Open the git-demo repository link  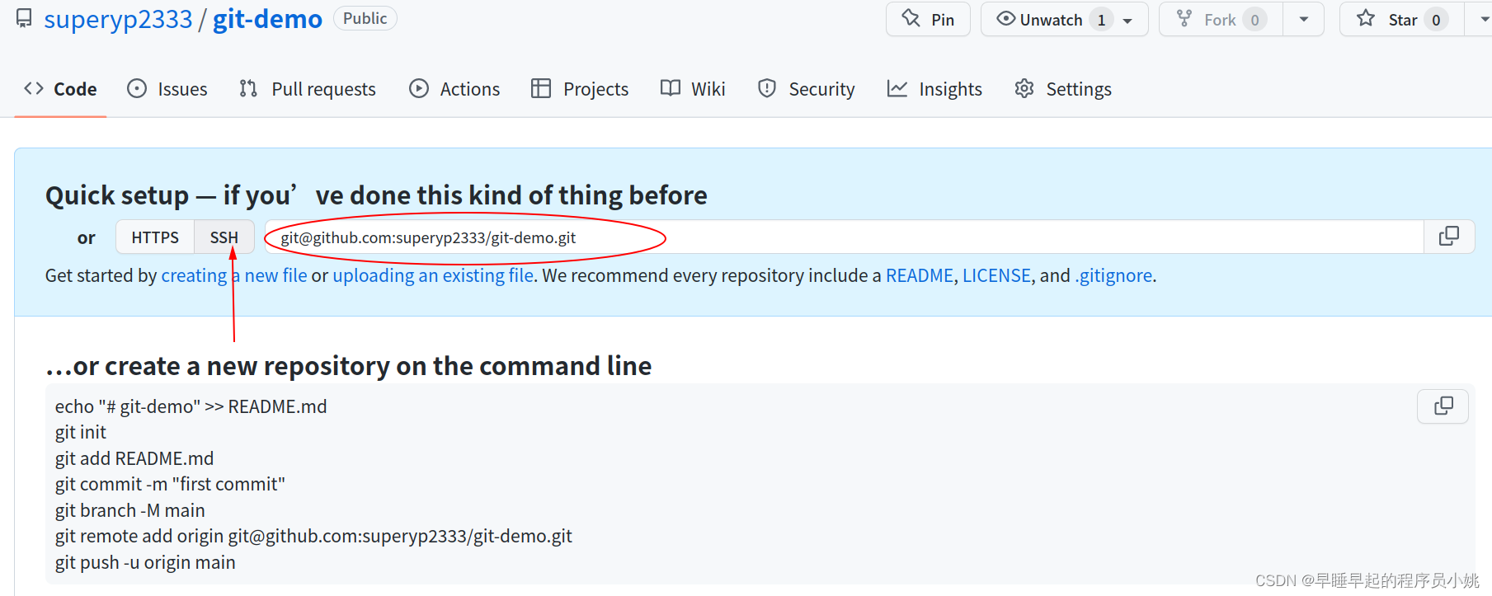coord(267,19)
